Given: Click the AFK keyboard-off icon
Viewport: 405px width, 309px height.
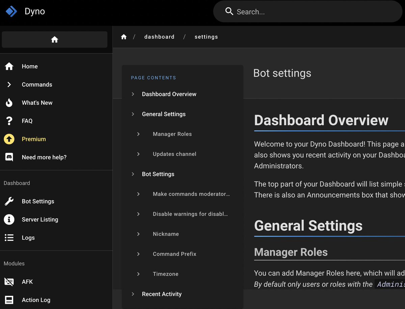Looking at the screenshot, I should [x=9, y=282].
